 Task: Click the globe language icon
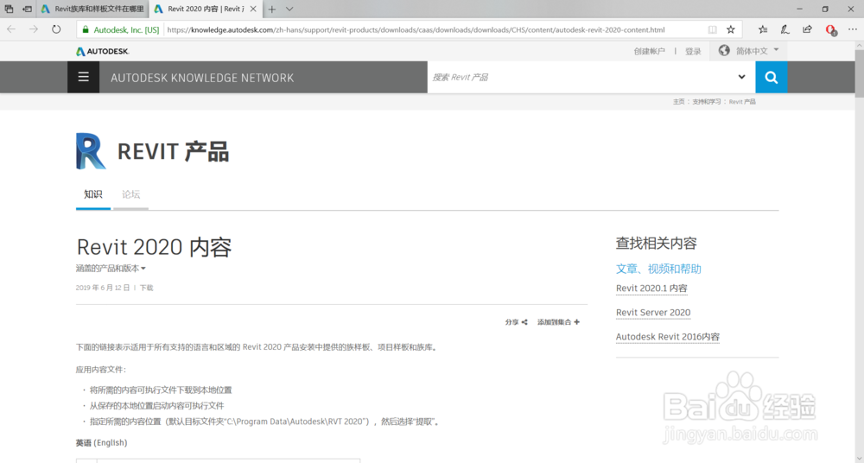click(x=724, y=51)
